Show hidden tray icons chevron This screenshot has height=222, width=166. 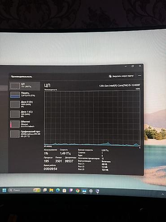pyautogui.click(x=163, y=194)
